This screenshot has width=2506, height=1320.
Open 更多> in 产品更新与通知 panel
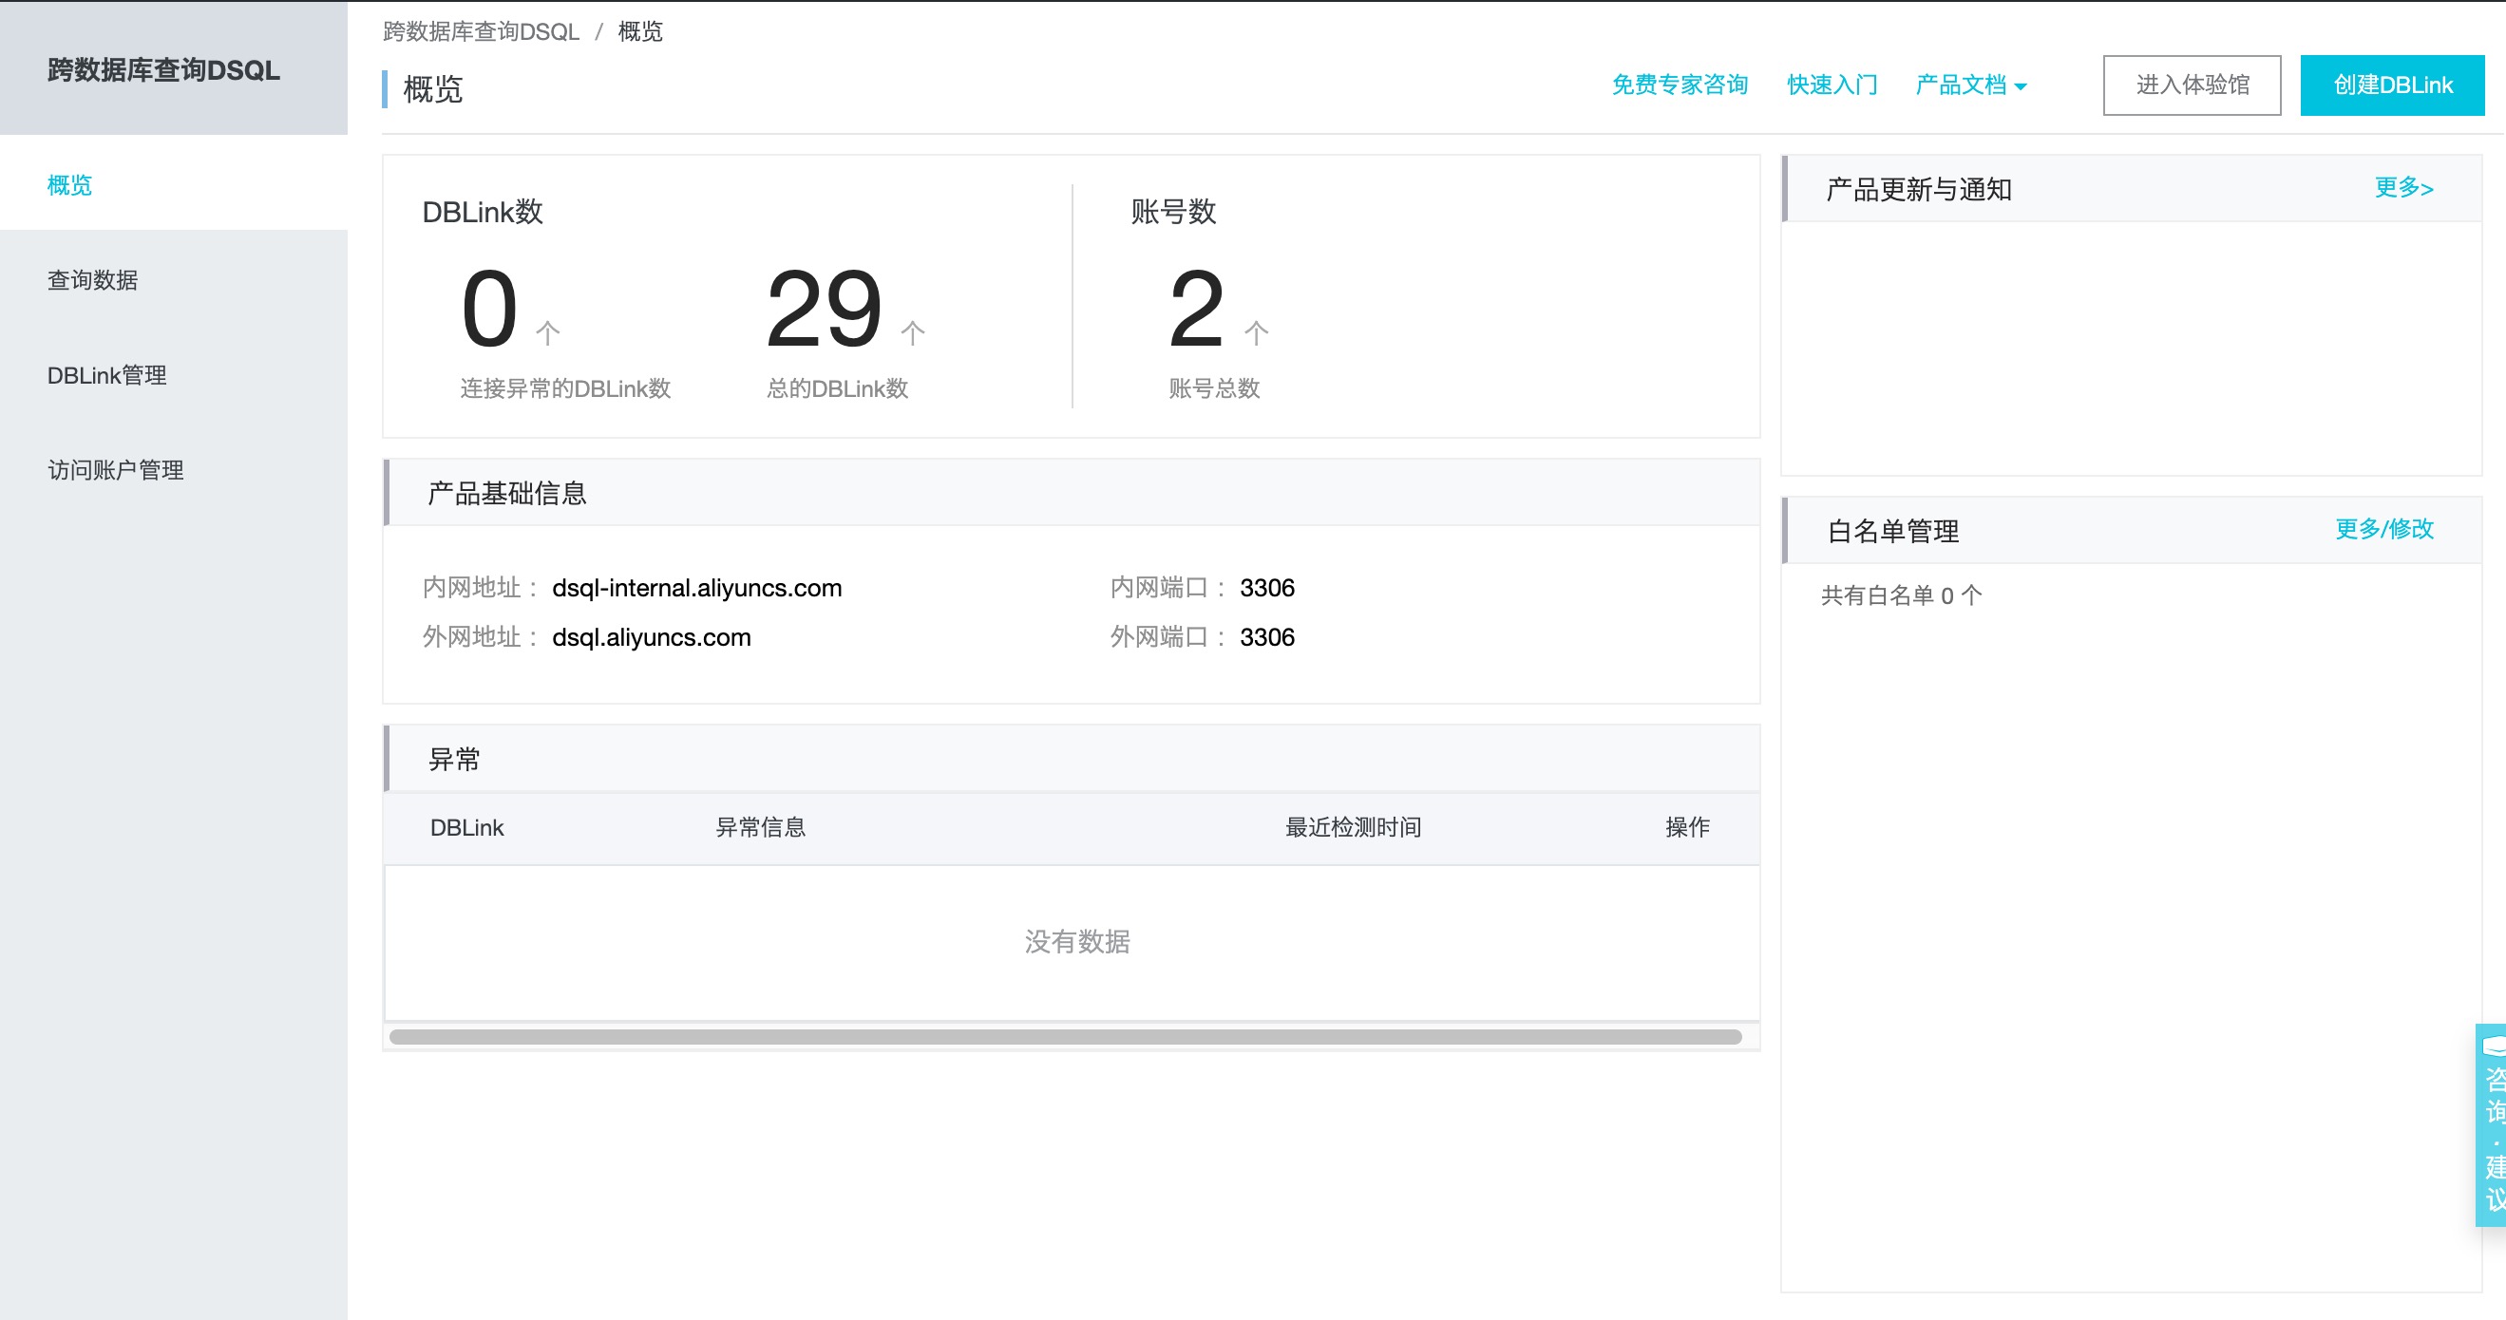point(2403,187)
